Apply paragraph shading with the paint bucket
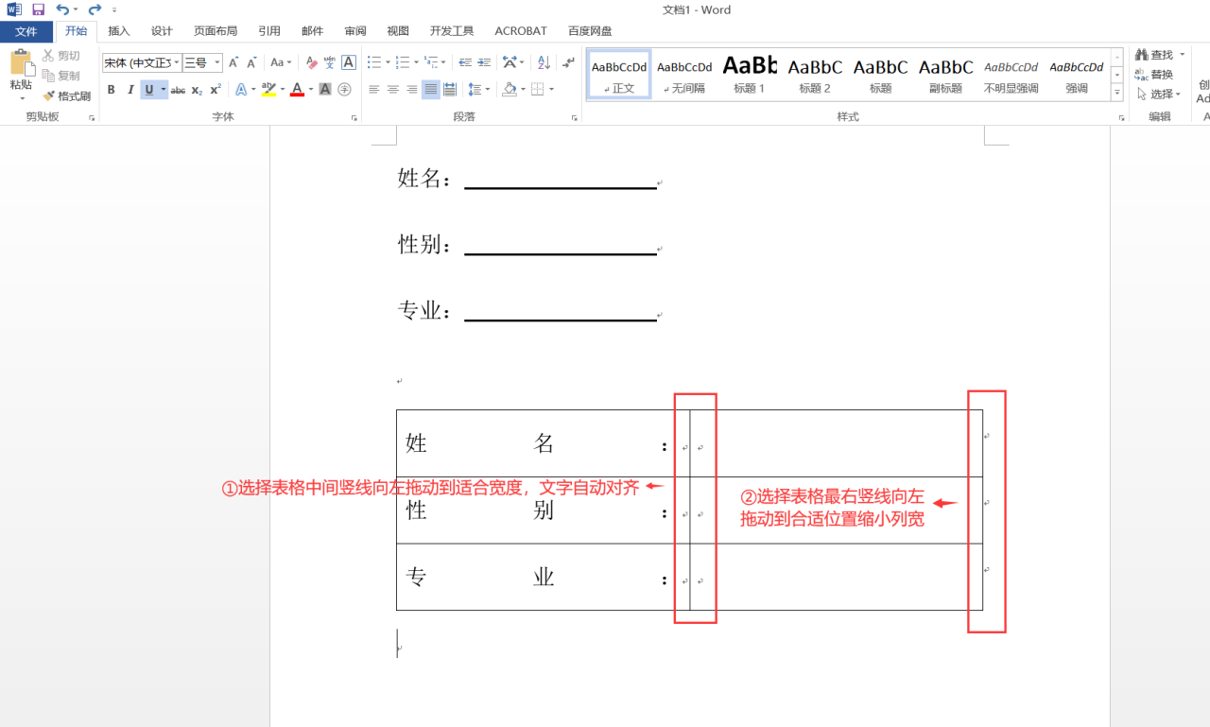1210x727 pixels. pyautogui.click(x=510, y=90)
